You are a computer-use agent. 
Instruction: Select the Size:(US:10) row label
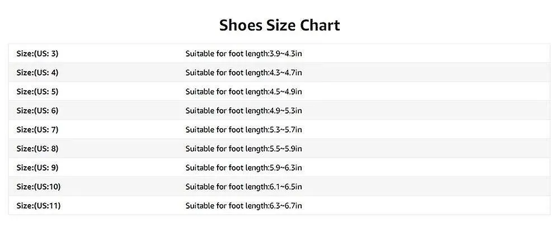pyautogui.click(x=39, y=187)
